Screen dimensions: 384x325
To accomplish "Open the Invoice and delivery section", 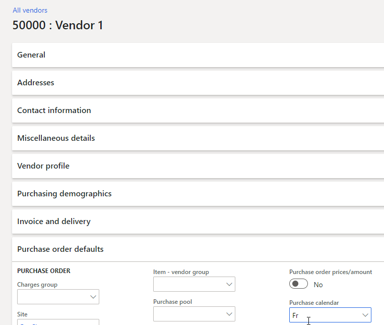I will [x=54, y=222].
